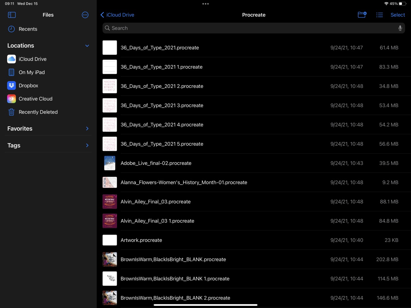The height and width of the screenshot is (308, 411).
Task: Go back to iCloud Drive
Action: tap(117, 15)
